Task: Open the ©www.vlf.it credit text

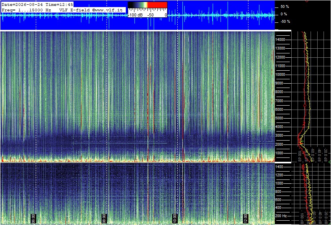Action: tap(107, 10)
